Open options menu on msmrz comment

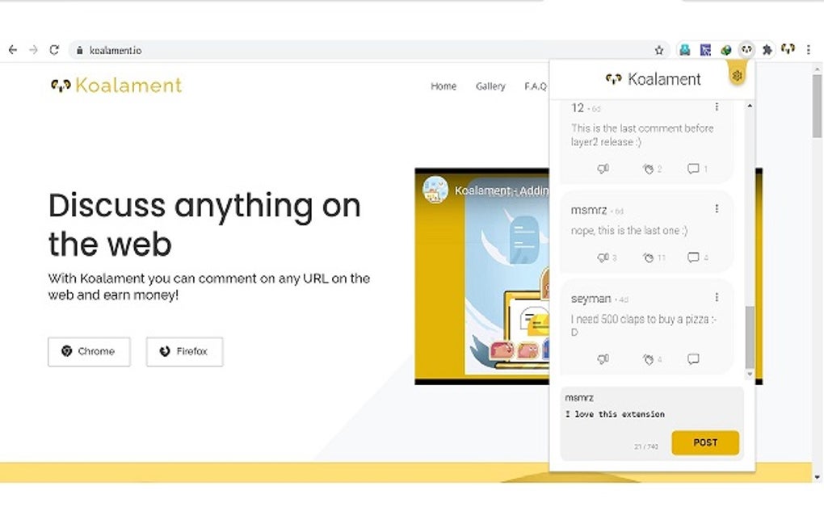click(717, 209)
